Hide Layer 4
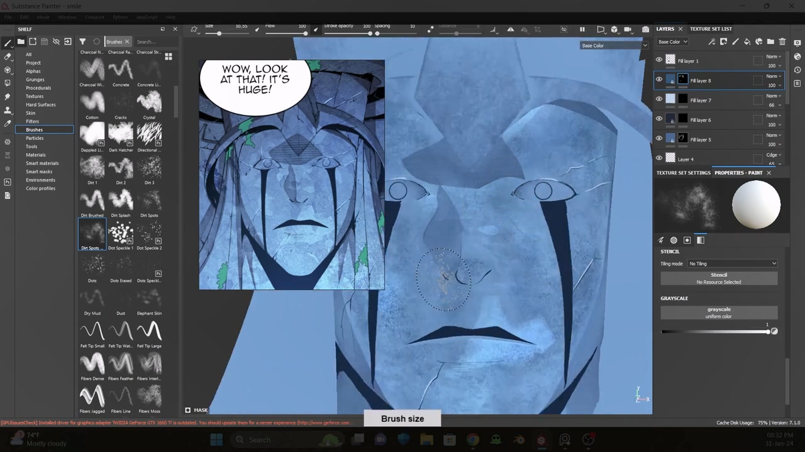Viewport: 805px width, 452px height. (659, 158)
